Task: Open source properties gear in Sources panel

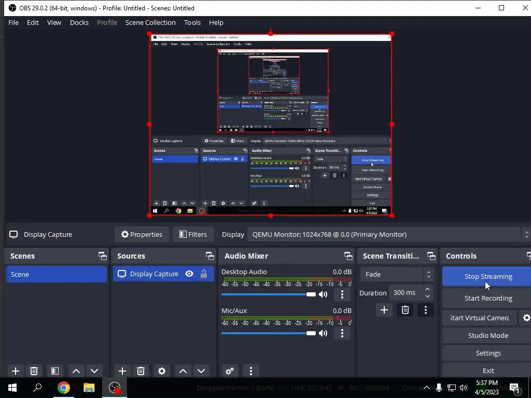Action: click(162, 371)
